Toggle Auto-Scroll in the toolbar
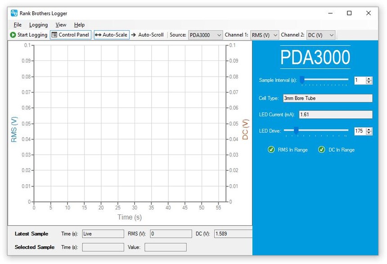 tap(148, 35)
